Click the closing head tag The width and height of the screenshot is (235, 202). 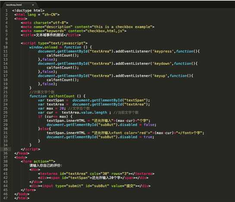[22, 153]
